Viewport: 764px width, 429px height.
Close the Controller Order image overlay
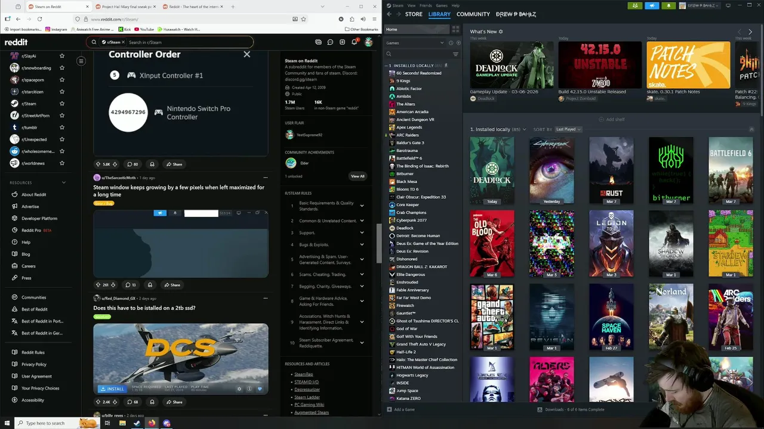click(x=247, y=54)
